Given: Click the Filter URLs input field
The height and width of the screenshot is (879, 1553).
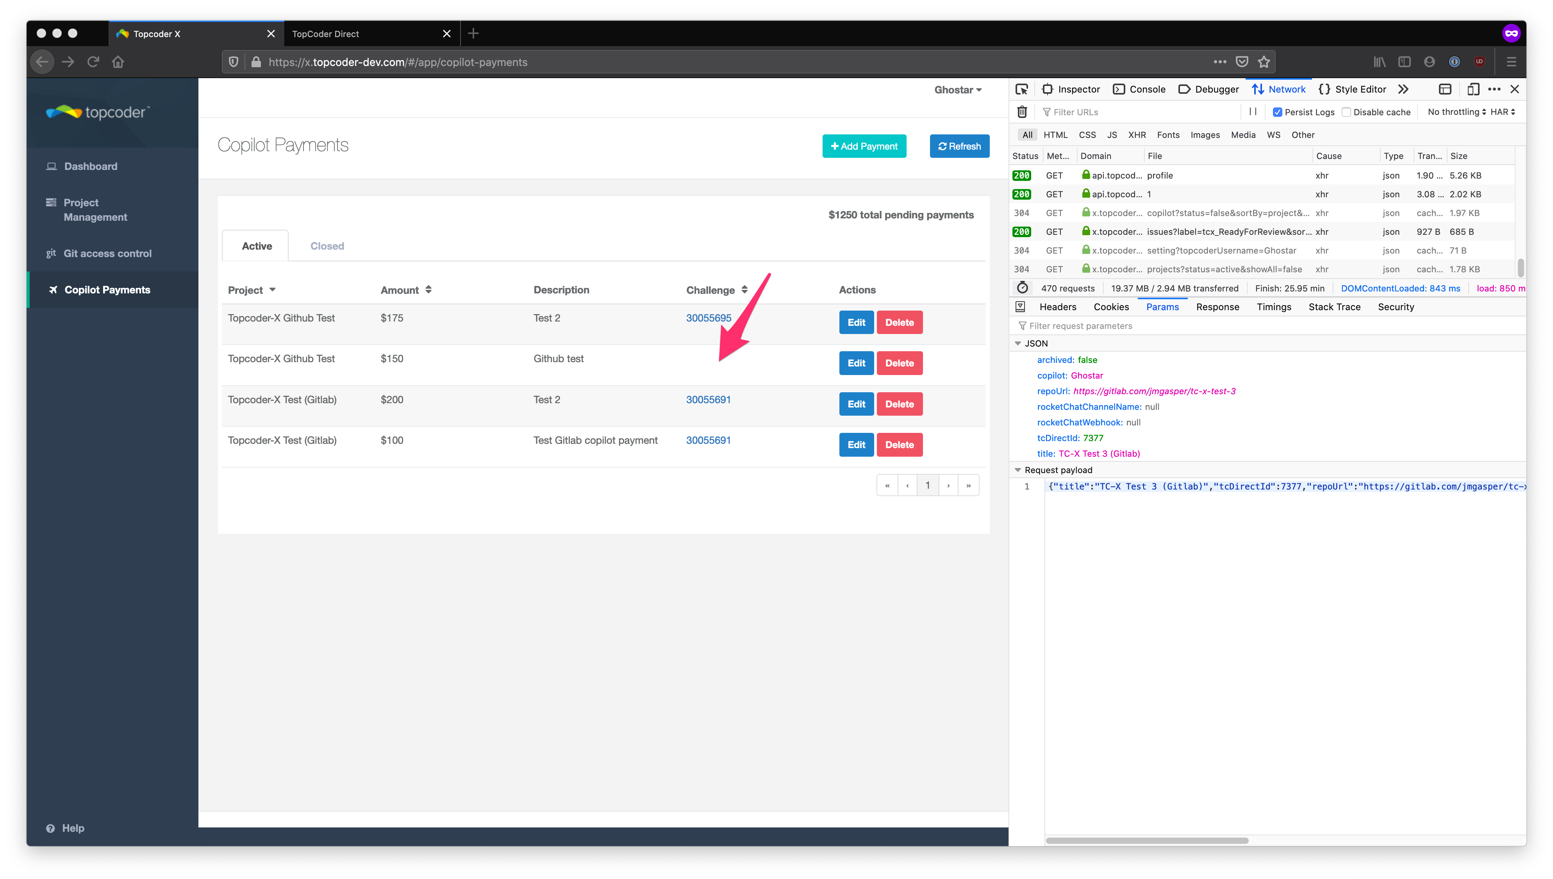Looking at the screenshot, I should (1141, 112).
